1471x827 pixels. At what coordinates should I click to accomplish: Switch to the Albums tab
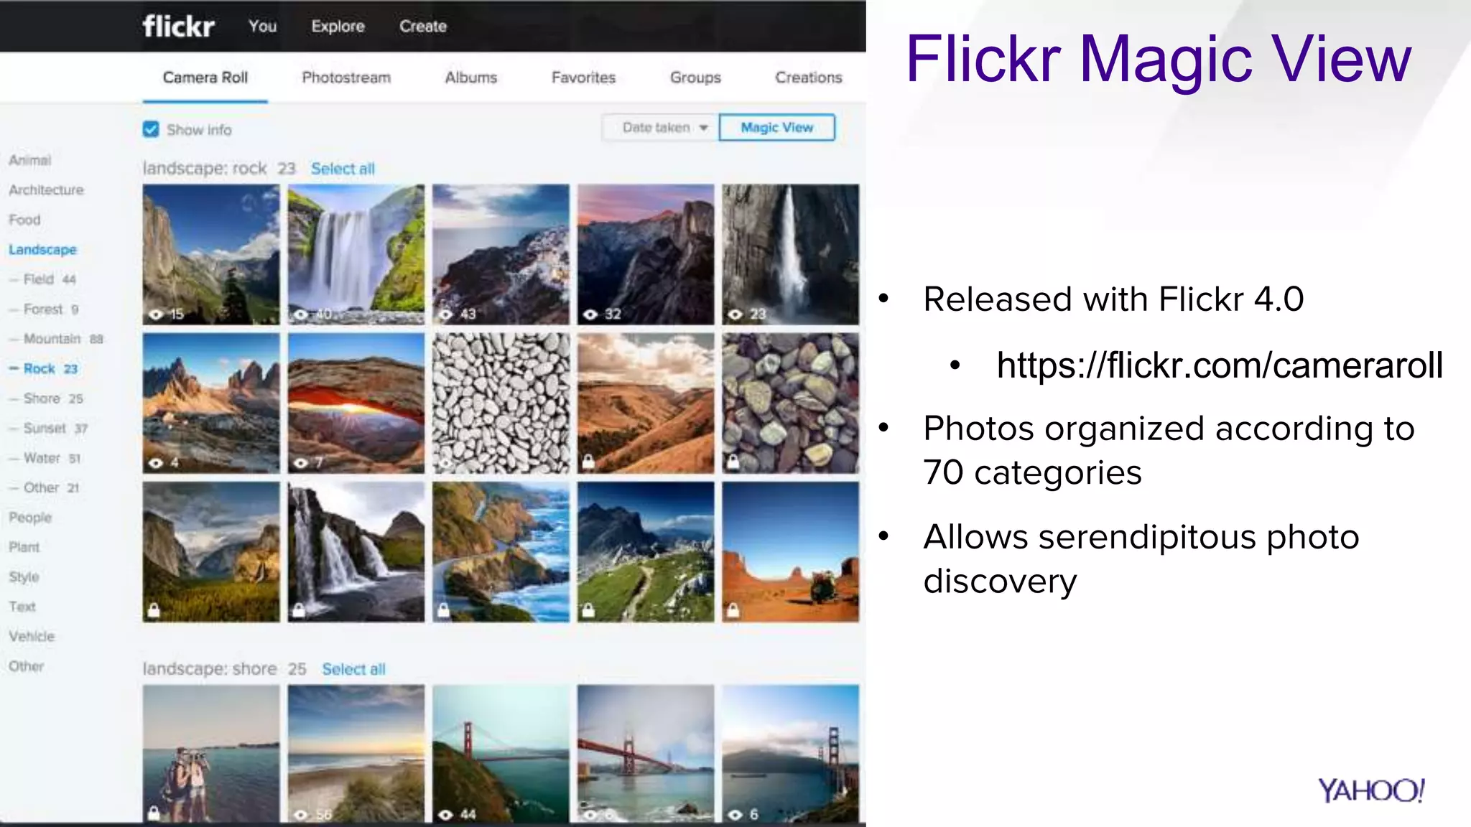[x=471, y=78]
